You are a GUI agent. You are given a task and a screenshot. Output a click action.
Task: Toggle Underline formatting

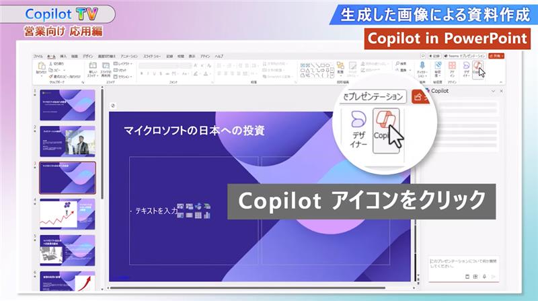(155, 73)
